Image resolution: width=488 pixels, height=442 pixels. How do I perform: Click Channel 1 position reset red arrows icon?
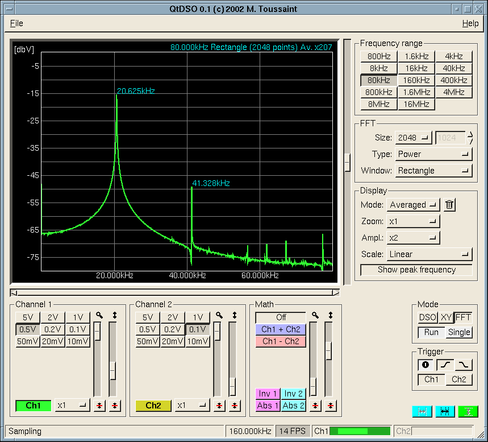pos(115,406)
